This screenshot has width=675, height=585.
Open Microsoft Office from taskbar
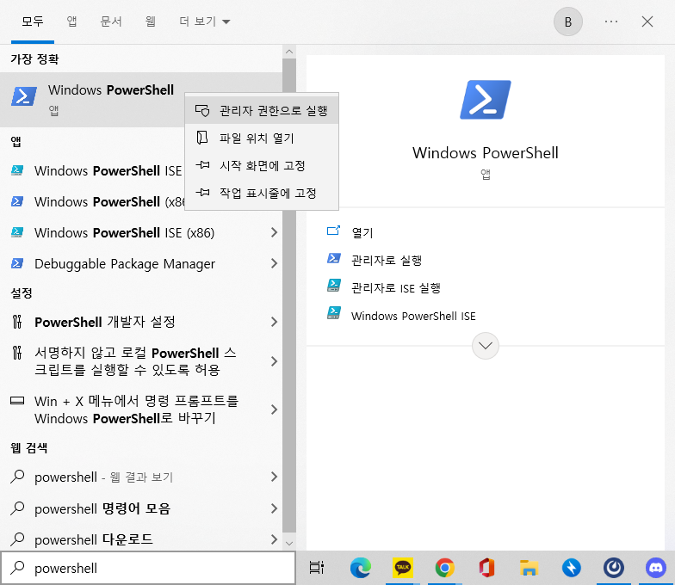point(486,568)
